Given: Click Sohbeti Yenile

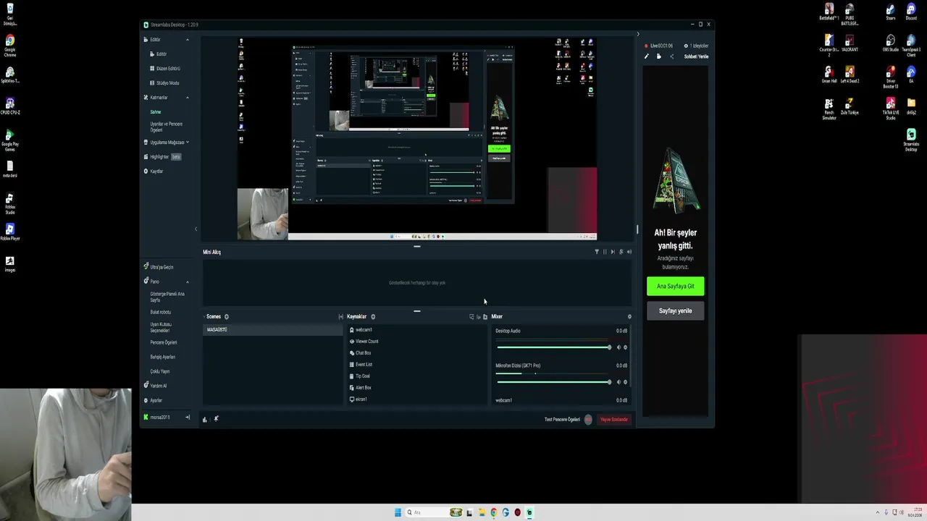Looking at the screenshot, I should coord(697,56).
